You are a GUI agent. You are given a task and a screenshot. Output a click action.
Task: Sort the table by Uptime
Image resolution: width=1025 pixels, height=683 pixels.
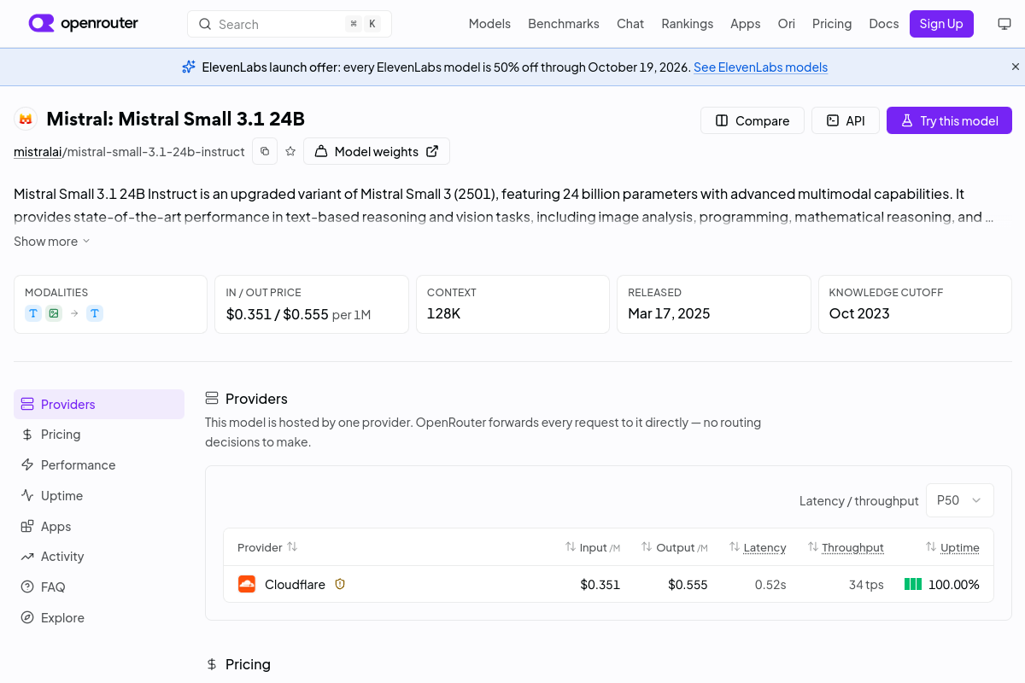[952, 547]
